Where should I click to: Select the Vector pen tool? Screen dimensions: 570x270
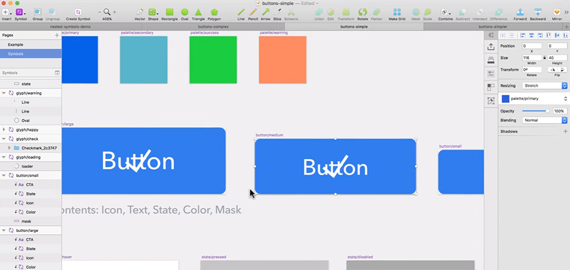pyautogui.click(x=140, y=13)
